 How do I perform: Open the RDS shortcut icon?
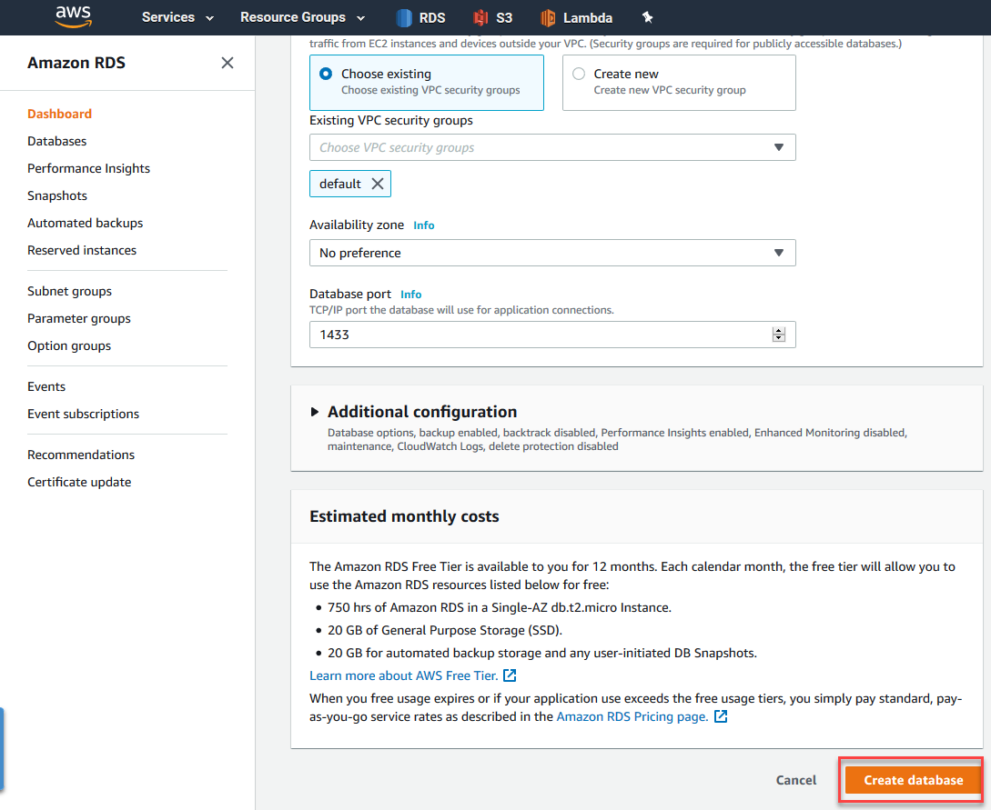pos(405,17)
